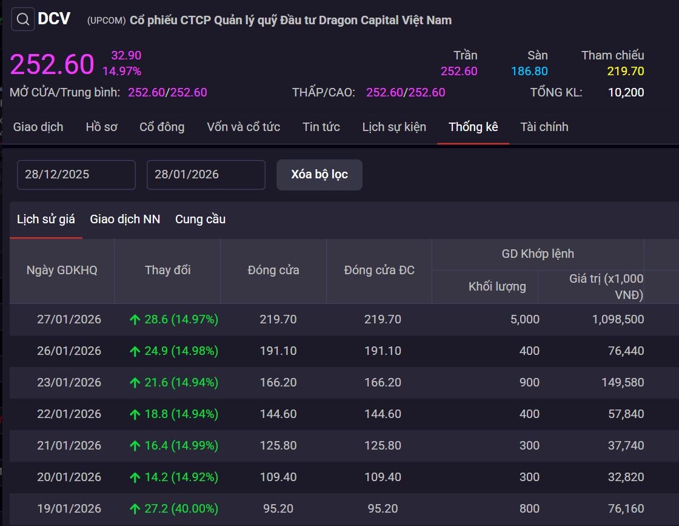Click the end date field showing 28/01/2026
Image resolution: width=679 pixels, height=526 pixels.
pyautogui.click(x=205, y=175)
